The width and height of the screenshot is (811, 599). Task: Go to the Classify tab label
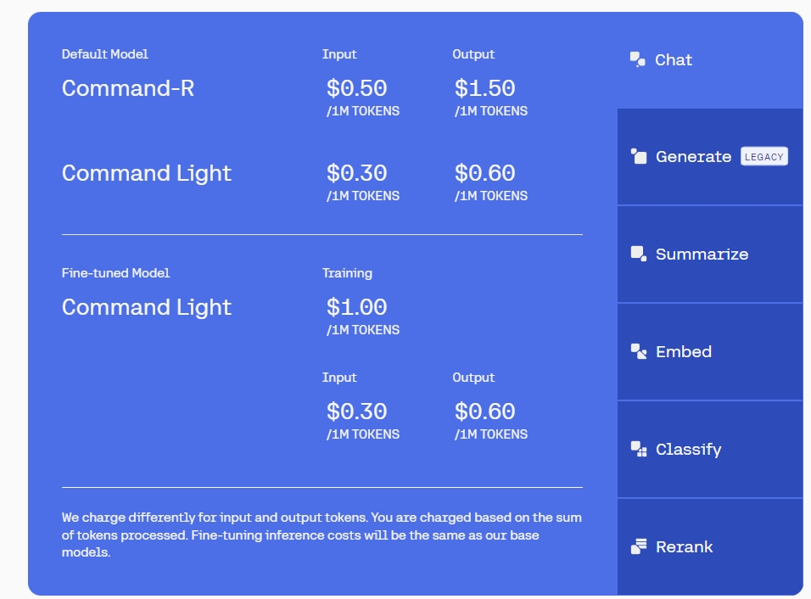tap(688, 450)
